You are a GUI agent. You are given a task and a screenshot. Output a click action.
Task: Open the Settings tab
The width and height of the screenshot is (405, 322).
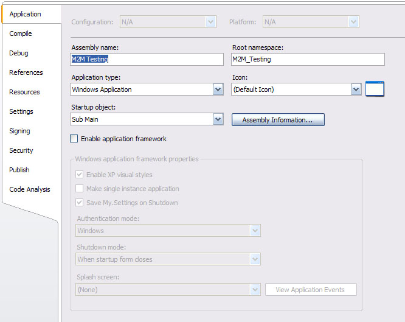tap(21, 111)
